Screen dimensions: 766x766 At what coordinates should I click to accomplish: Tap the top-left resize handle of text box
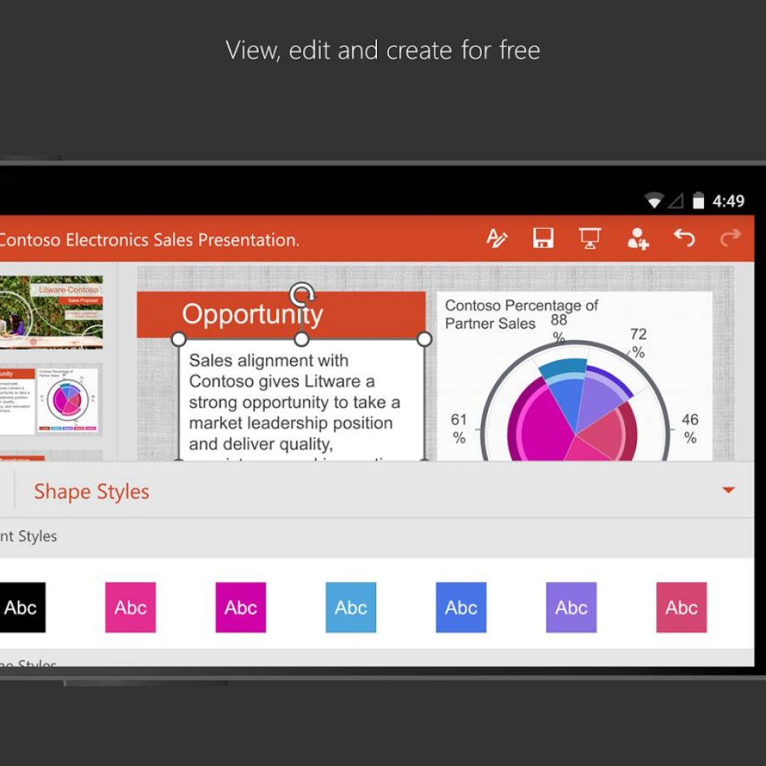point(179,339)
